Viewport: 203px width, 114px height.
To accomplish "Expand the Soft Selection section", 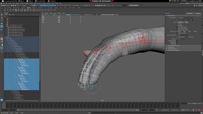I will click(167, 47).
